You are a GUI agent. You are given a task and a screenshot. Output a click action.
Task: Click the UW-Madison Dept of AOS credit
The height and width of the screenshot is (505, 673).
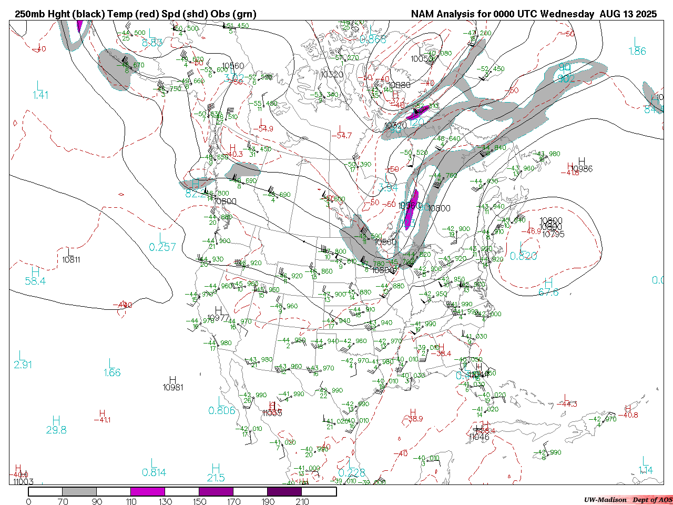tap(628, 500)
